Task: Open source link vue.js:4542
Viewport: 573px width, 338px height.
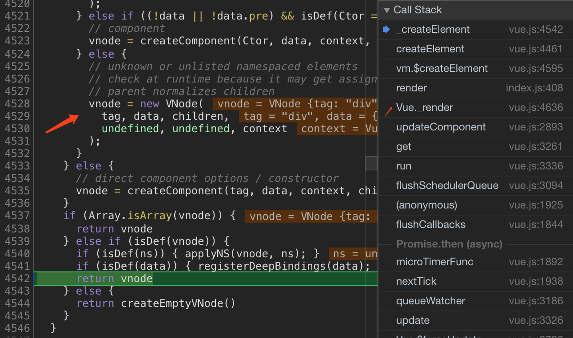Action: coord(536,30)
